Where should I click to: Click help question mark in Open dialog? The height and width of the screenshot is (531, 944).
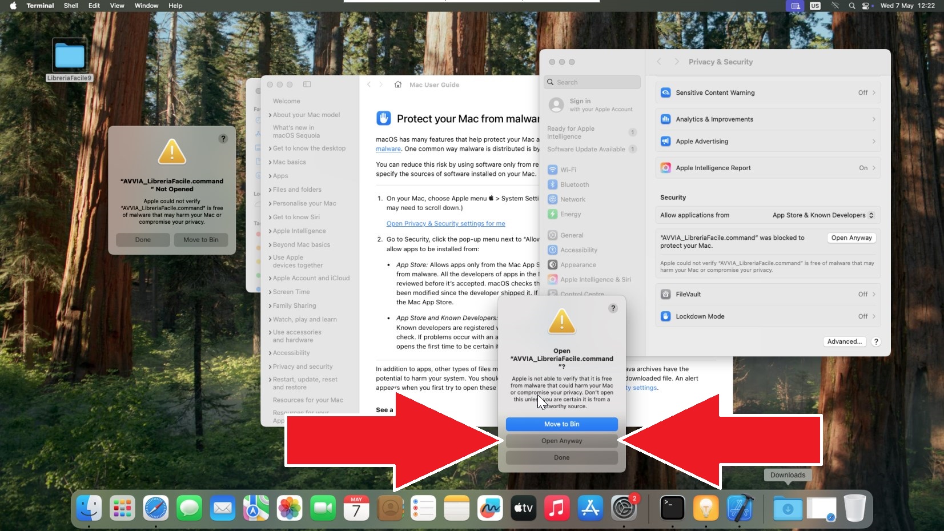click(x=613, y=308)
